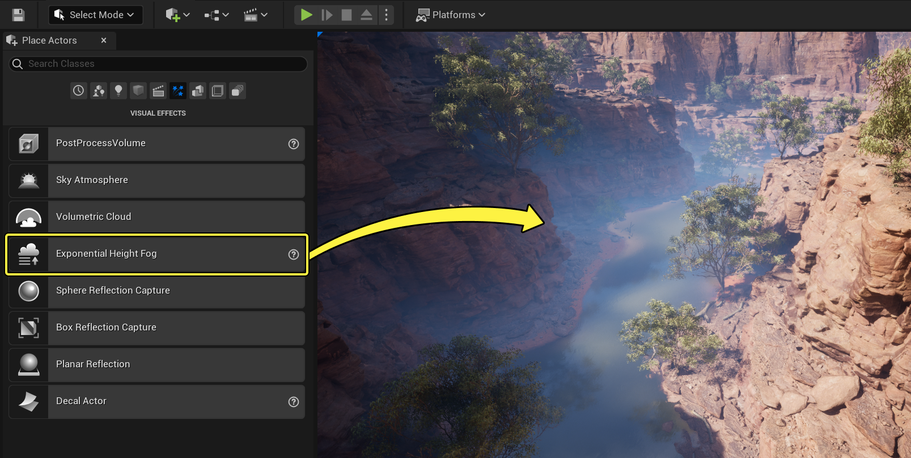Open the quick add content menu

point(177,15)
